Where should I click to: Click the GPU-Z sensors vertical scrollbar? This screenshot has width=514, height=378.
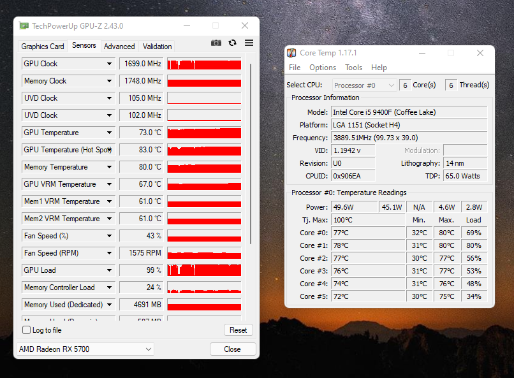coord(251,154)
